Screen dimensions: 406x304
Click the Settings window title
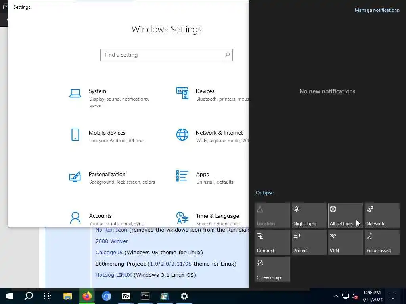point(22,7)
